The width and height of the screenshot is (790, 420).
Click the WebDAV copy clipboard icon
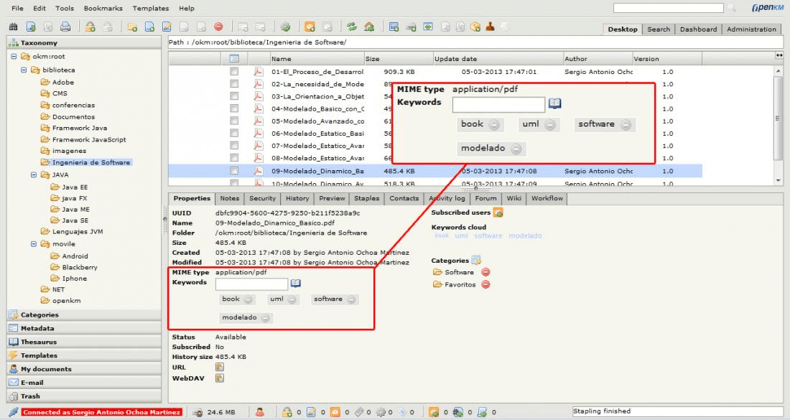click(220, 378)
